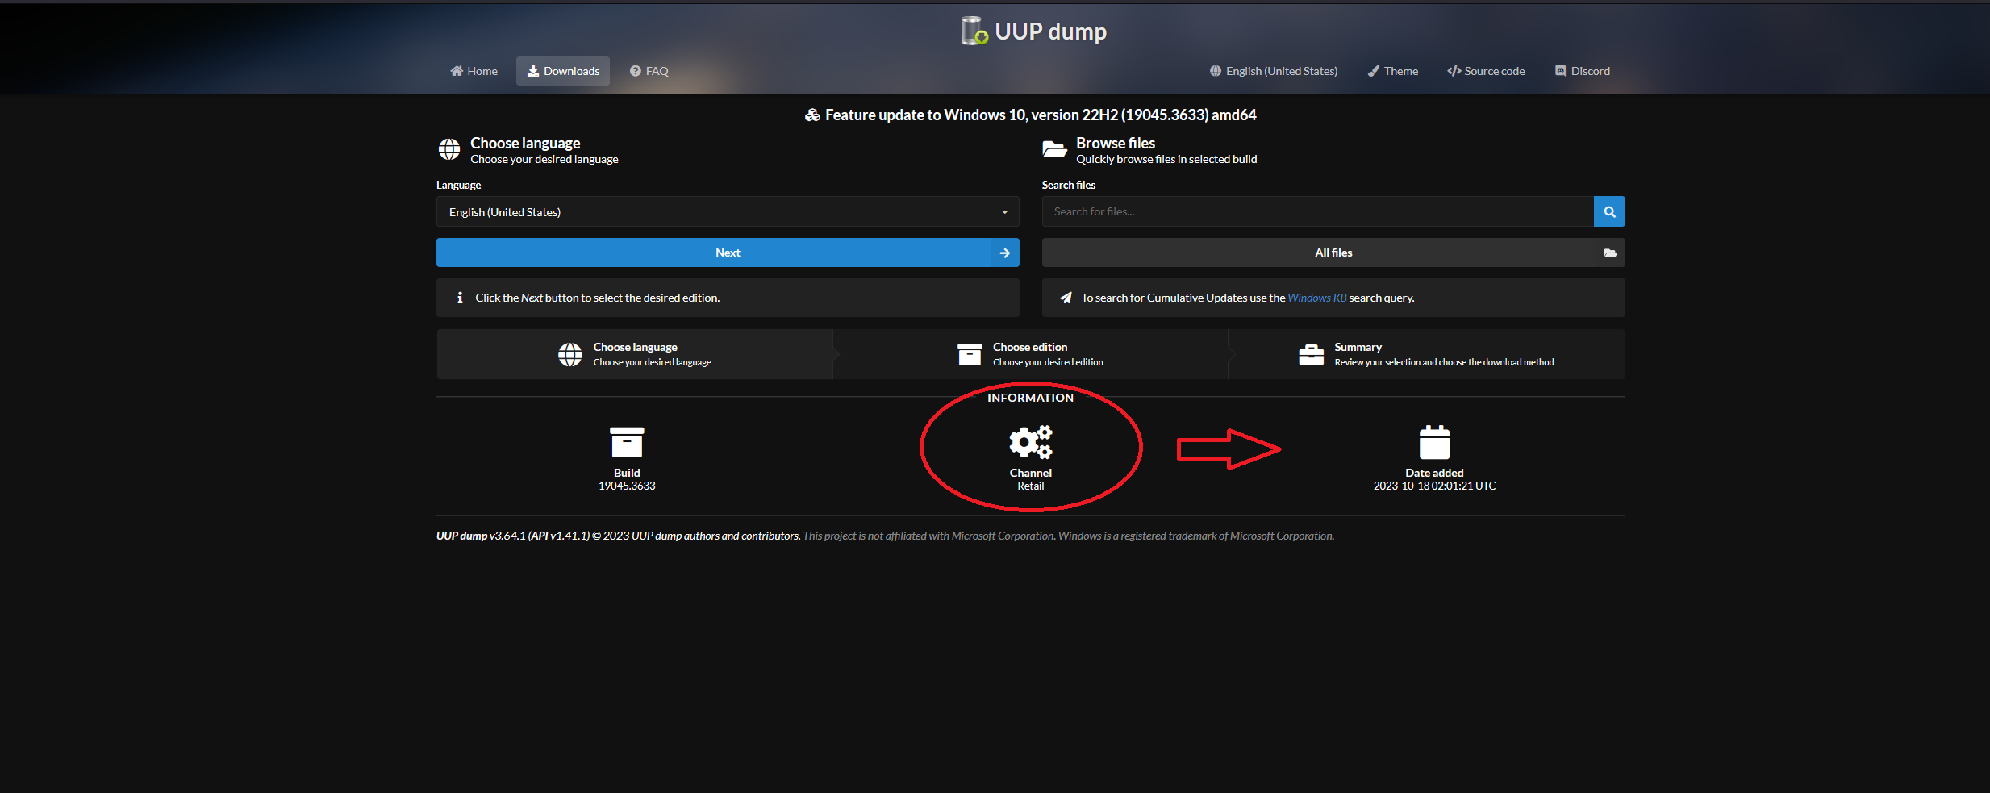
Task: Open the Home menu item
Action: coord(474,71)
